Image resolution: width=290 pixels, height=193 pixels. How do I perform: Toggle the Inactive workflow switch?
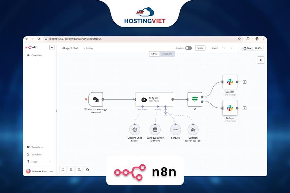point(188,48)
